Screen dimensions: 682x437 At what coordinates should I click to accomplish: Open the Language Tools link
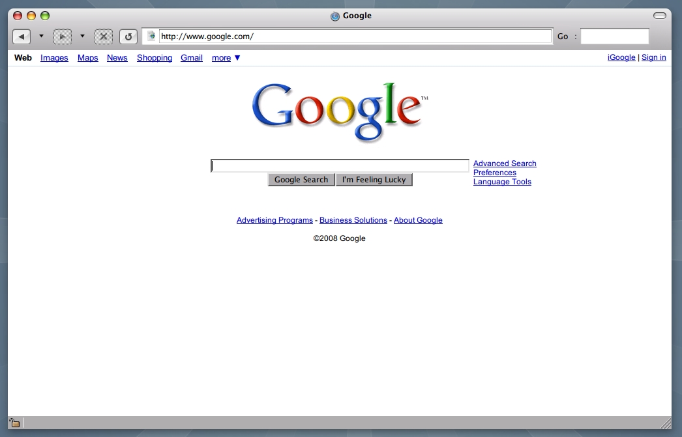pos(502,182)
